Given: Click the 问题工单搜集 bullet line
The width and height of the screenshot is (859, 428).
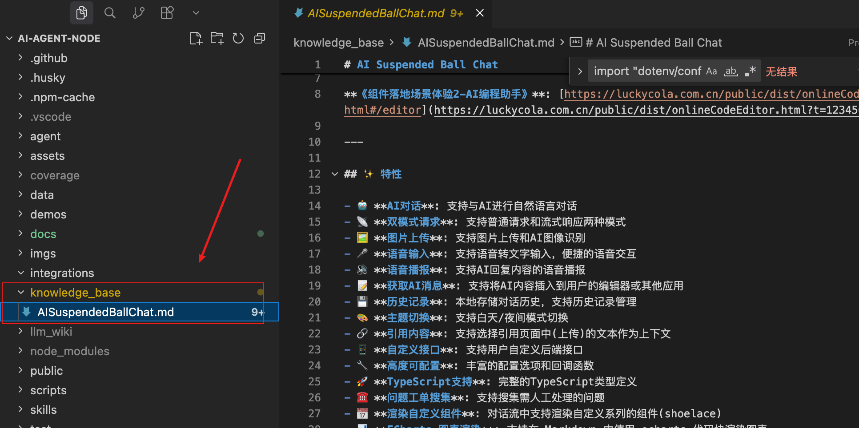Looking at the screenshot, I should (474, 398).
